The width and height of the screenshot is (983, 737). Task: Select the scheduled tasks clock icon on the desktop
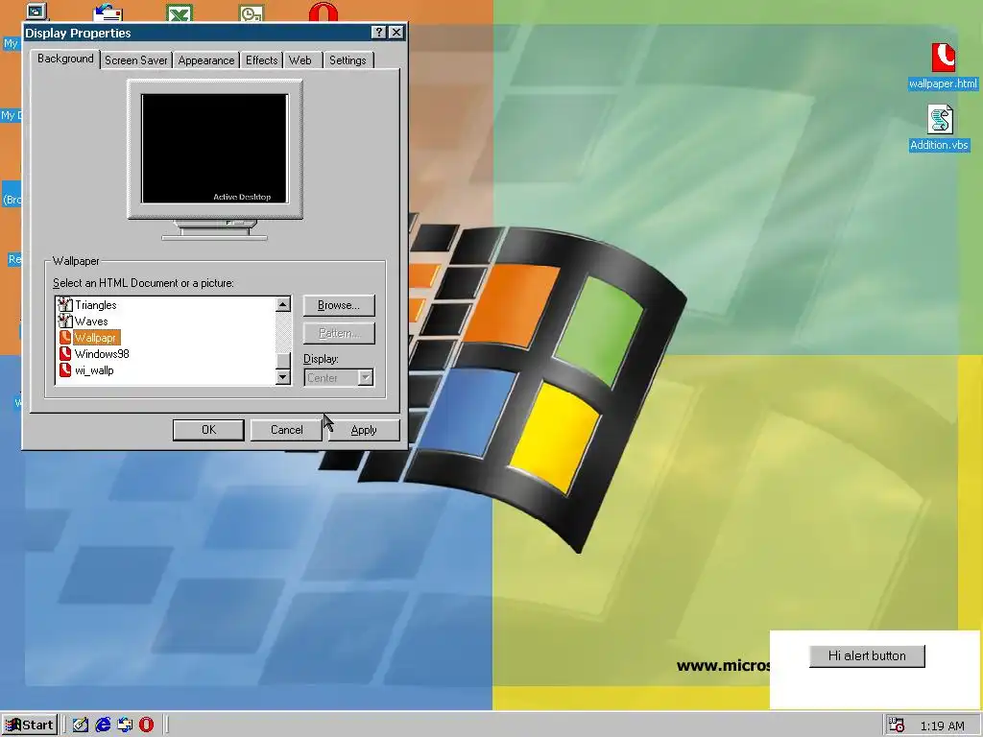pos(252,12)
